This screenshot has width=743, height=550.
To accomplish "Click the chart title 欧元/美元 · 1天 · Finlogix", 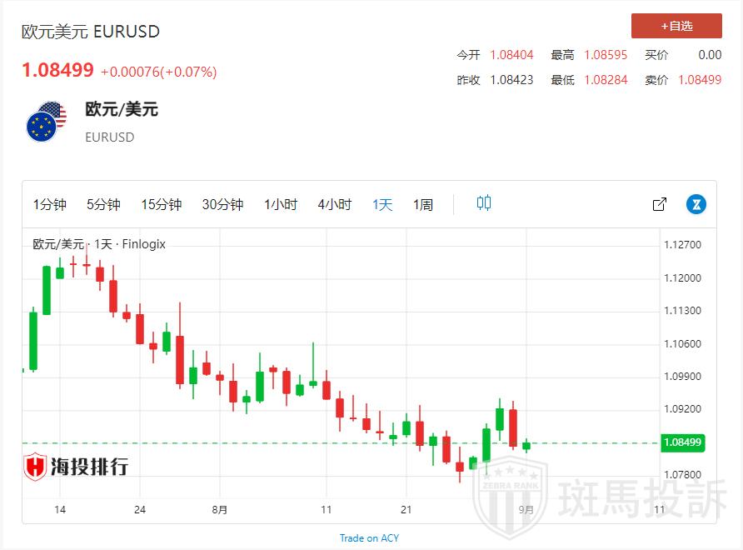I will pos(99,244).
